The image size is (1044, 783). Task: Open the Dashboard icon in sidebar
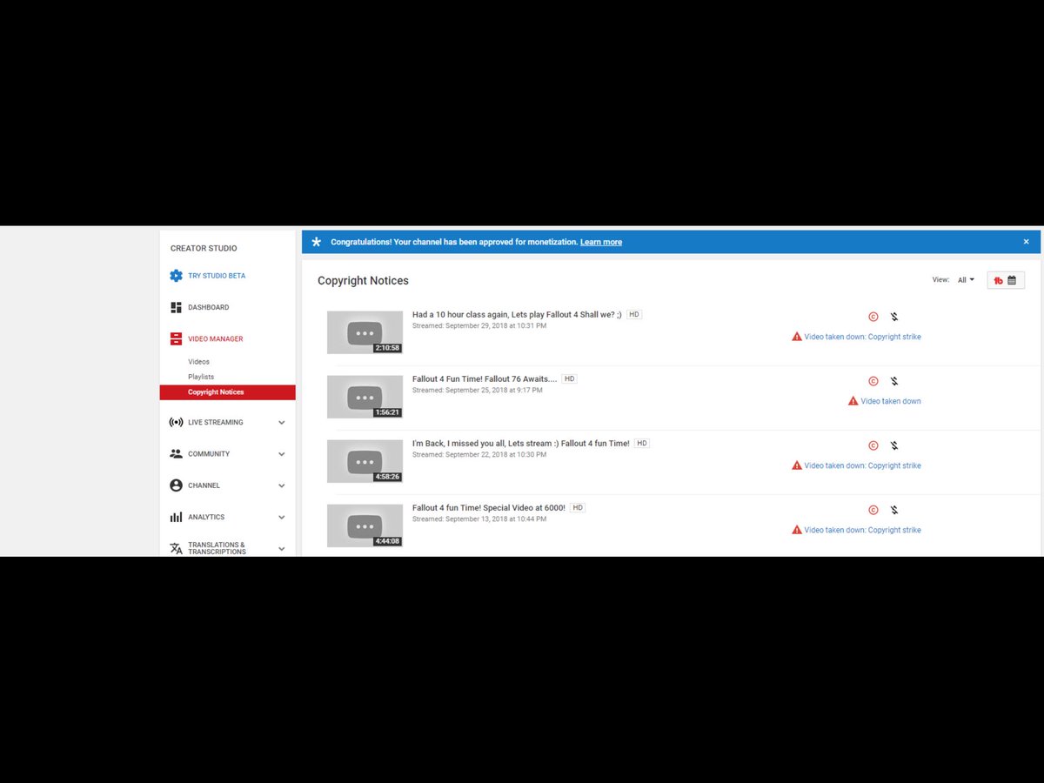pyautogui.click(x=176, y=307)
